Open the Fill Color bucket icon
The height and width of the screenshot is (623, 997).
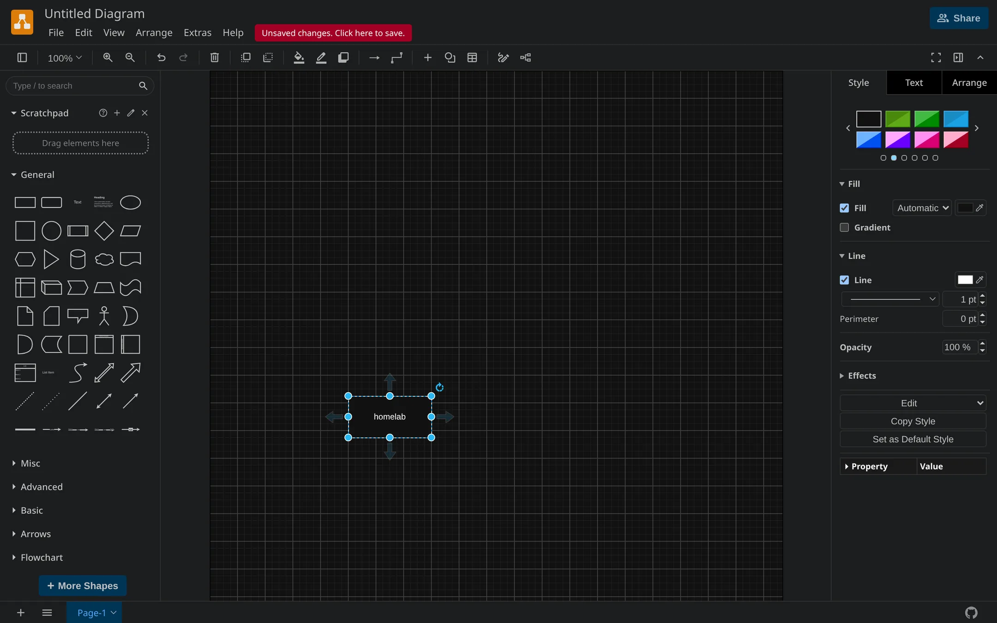point(299,58)
